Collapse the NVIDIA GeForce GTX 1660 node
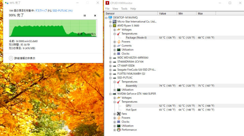The width and height of the screenshot is (244, 136). [x=110, y=94]
